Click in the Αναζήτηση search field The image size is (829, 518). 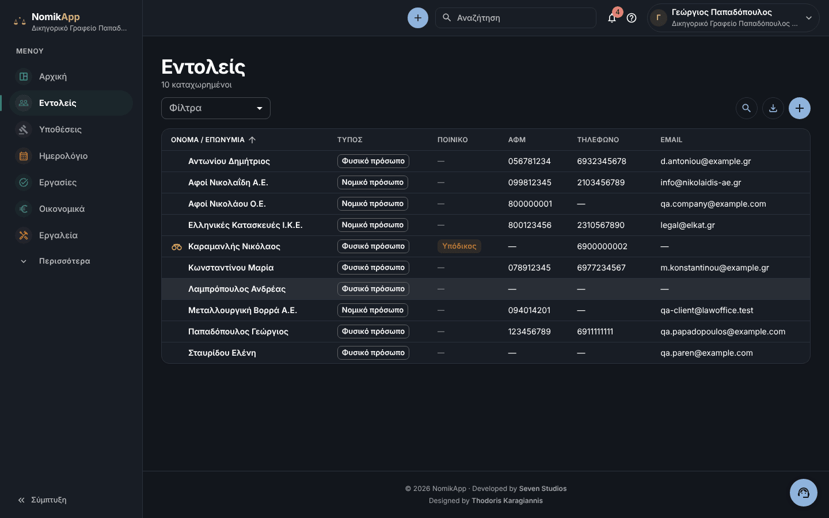click(x=516, y=18)
